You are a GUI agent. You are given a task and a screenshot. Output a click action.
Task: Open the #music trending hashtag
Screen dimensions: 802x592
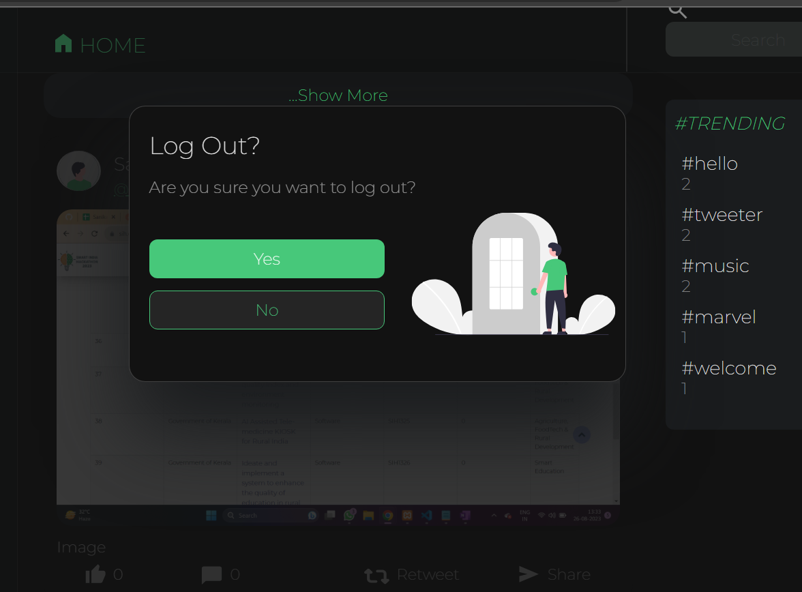[715, 265]
